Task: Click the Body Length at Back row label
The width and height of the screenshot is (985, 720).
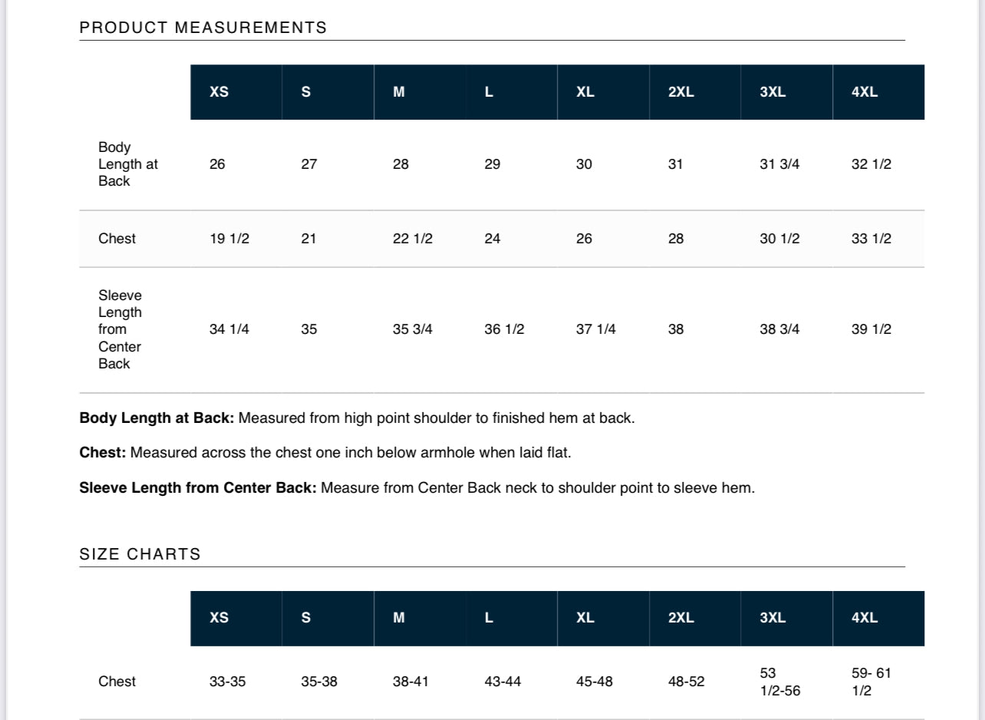Action: click(128, 164)
